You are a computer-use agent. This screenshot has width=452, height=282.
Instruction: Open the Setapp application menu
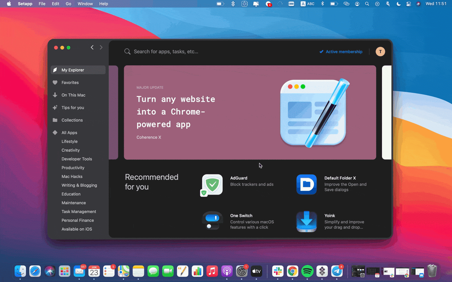(25, 4)
